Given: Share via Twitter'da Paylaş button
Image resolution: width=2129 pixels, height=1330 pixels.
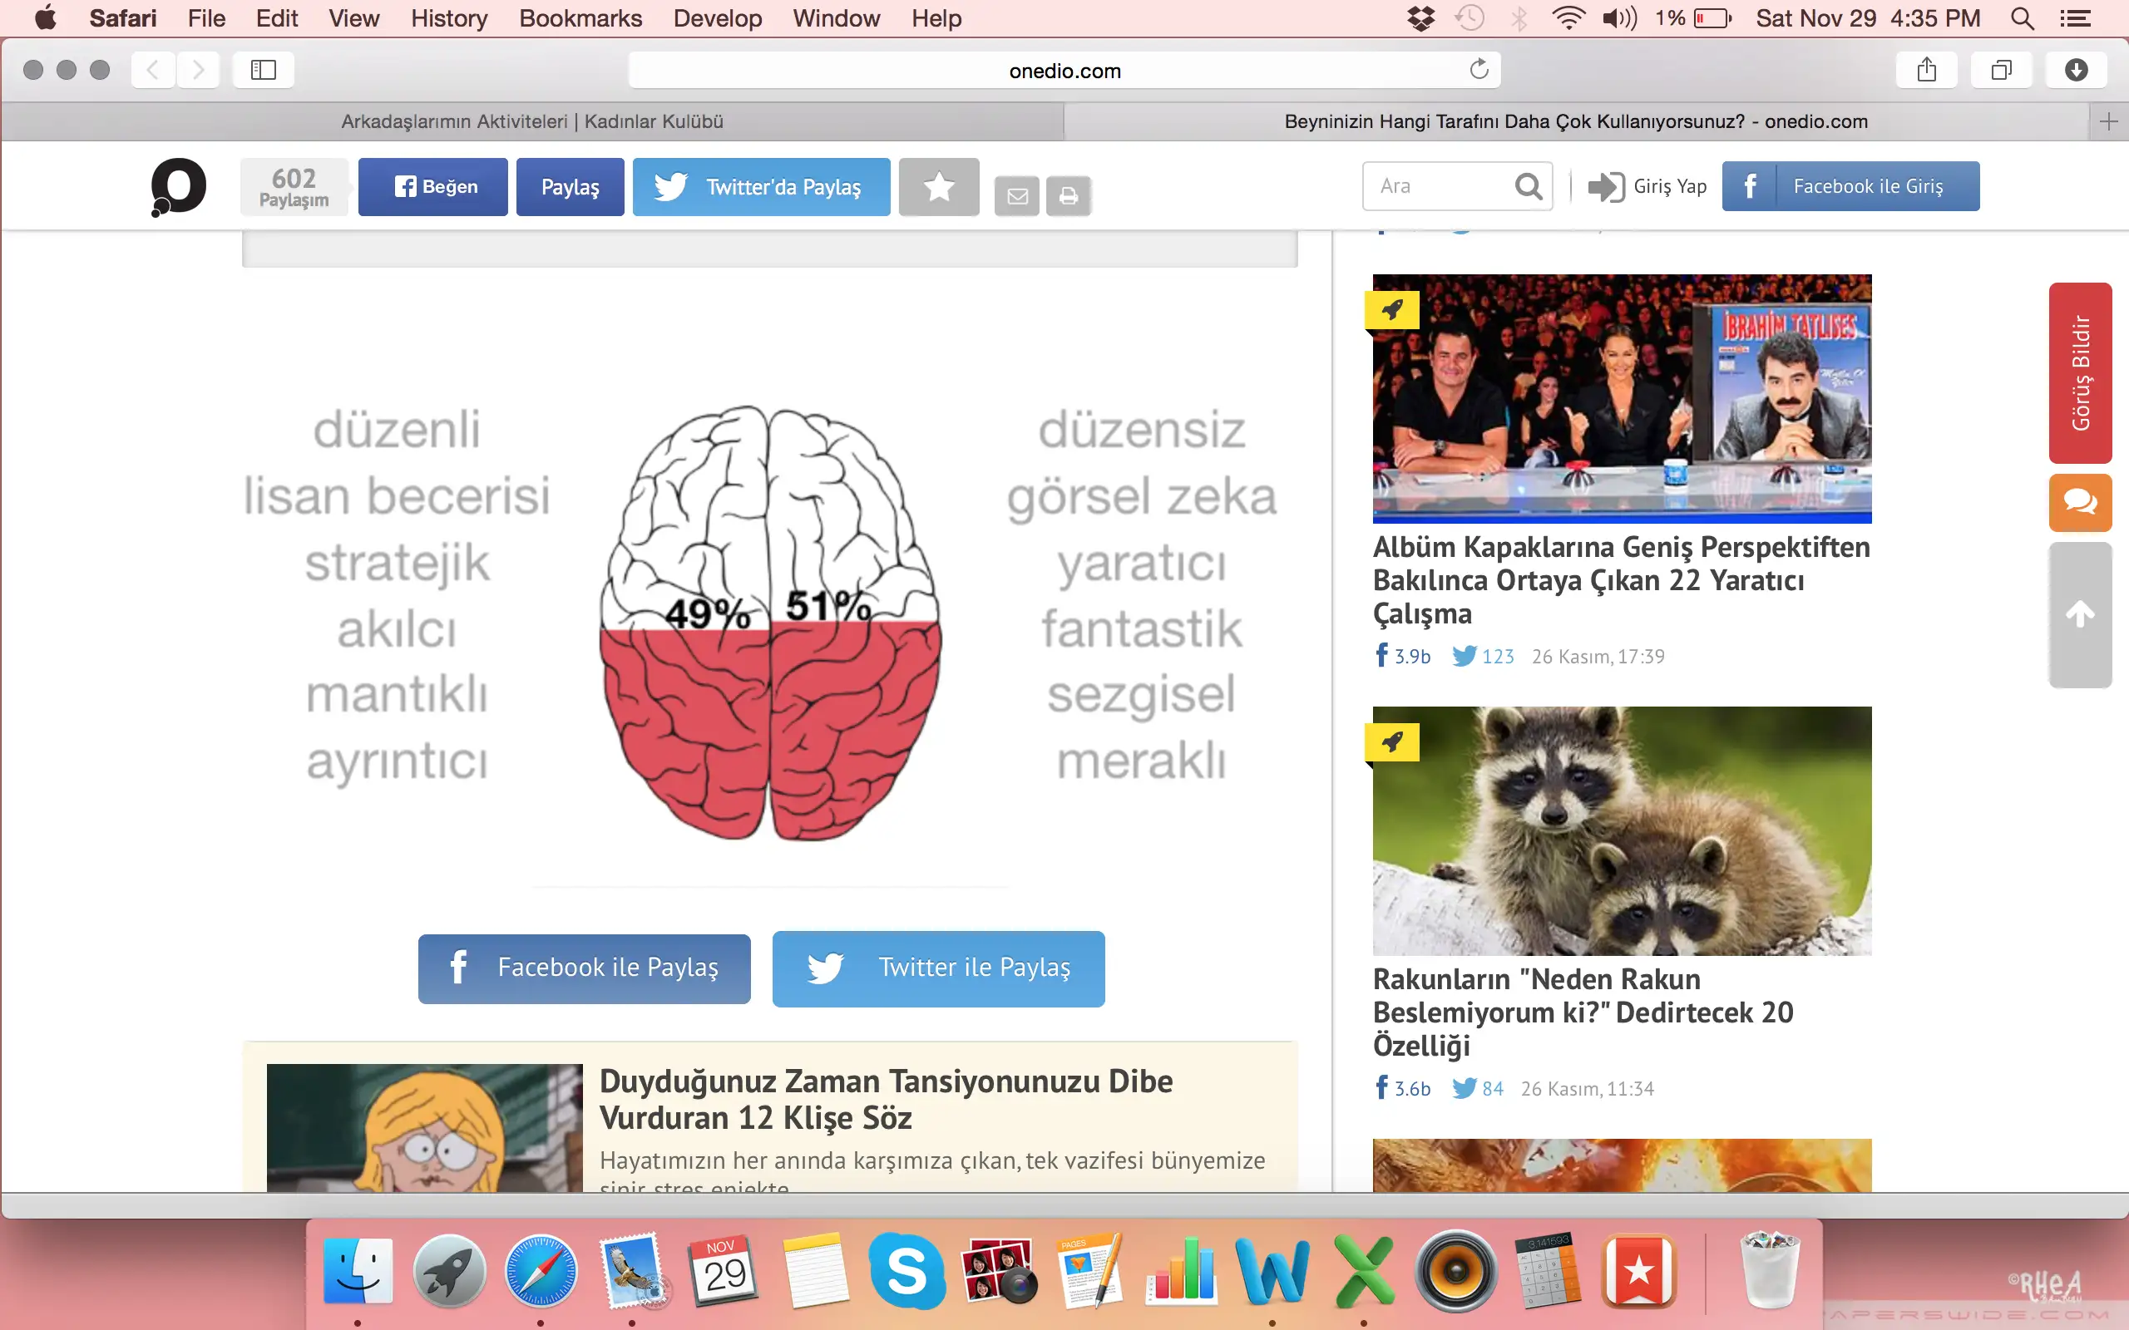Looking at the screenshot, I should coord(761,186).
